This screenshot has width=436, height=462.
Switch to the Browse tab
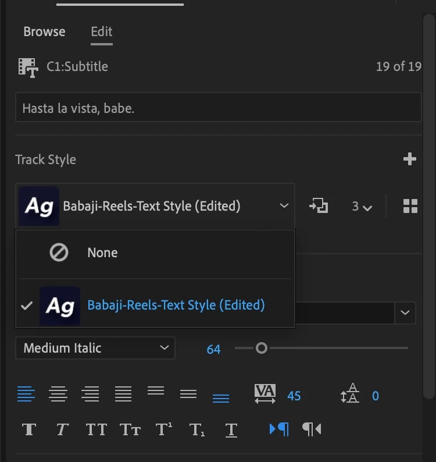[x=44, y=32]
